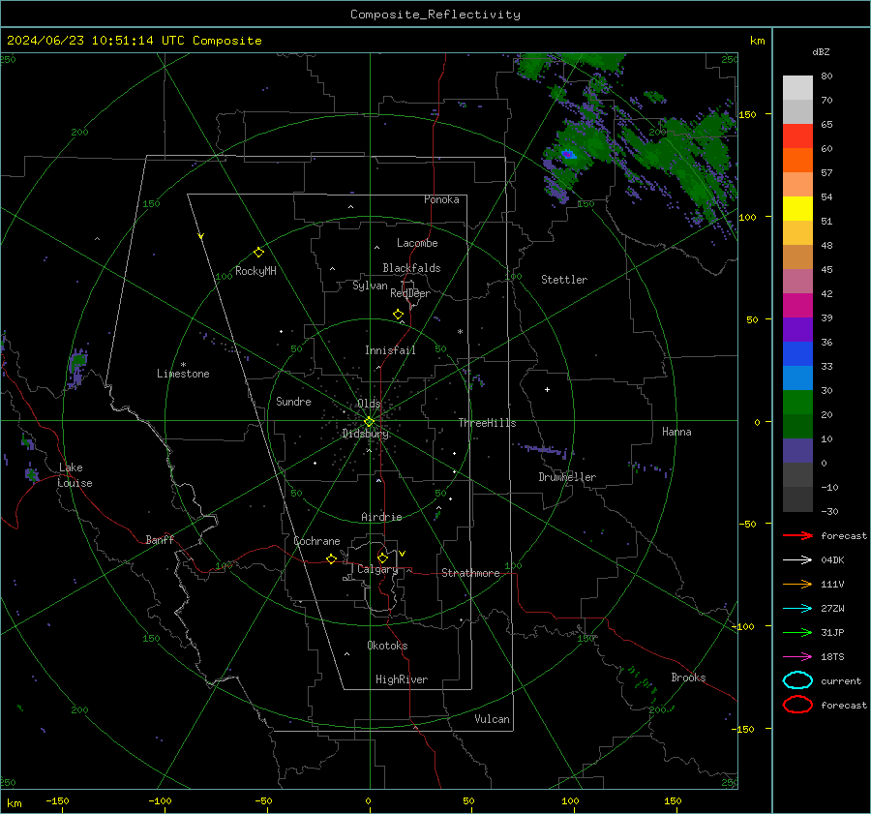
Task: Click the cyan 27ZW arrow in legend
Action: [x=797, y=609]
